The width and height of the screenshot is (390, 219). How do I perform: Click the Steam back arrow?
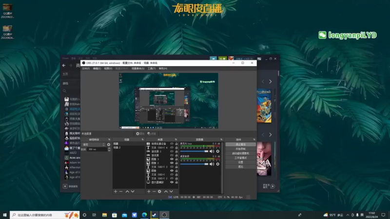pos(64,65)
